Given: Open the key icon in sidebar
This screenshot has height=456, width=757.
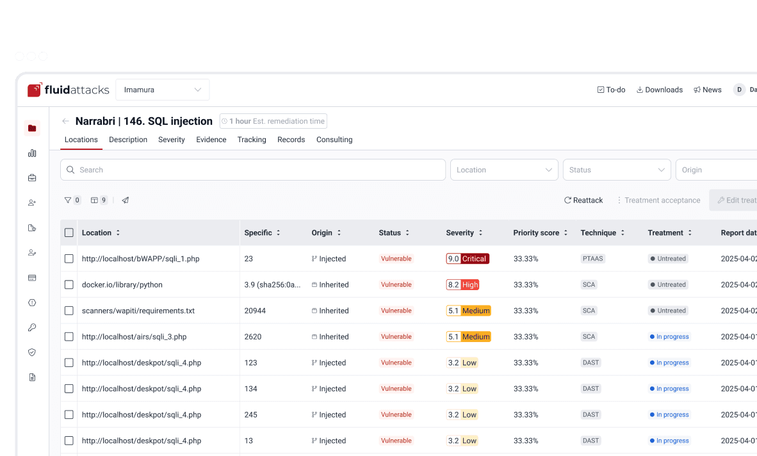Looking at the screenshot, I should [x=32, y=328].
